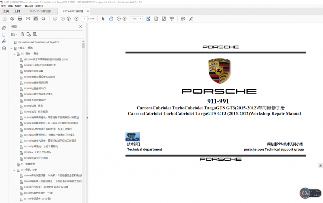Open the read mode toolbar icon

[172, 19]
